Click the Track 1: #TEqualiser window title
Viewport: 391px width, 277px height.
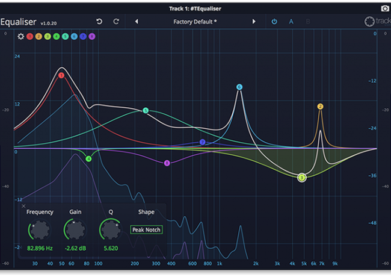pyautogui.click(x=195, y=9)
